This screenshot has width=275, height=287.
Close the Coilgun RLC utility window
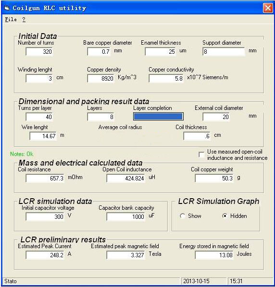pos(267,8)
